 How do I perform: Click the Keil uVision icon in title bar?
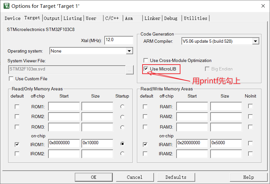7,6
